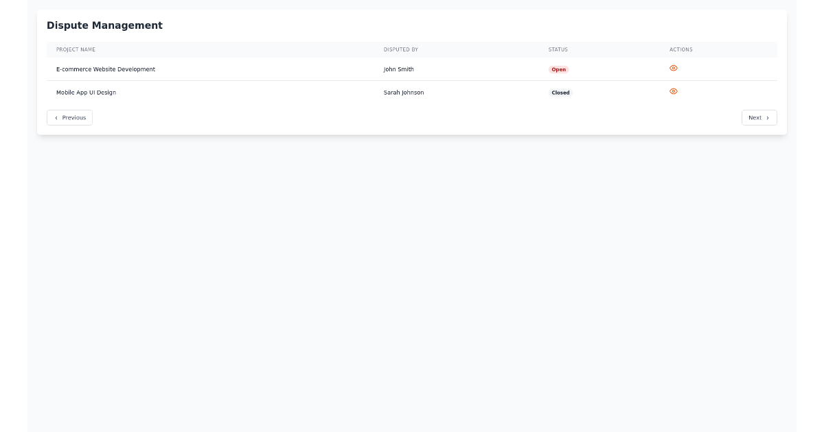This screenshot has height=432, width=824.
Task: Click the ACTIONS column header
Action: click(680, 49)
